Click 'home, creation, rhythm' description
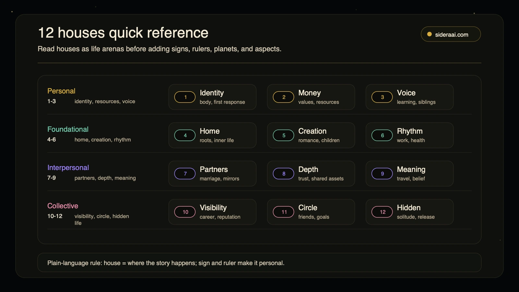 (x=103, y=140)
